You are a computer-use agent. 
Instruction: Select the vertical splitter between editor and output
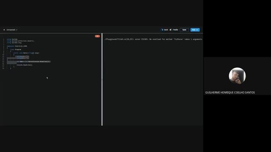tap(102, 79)
